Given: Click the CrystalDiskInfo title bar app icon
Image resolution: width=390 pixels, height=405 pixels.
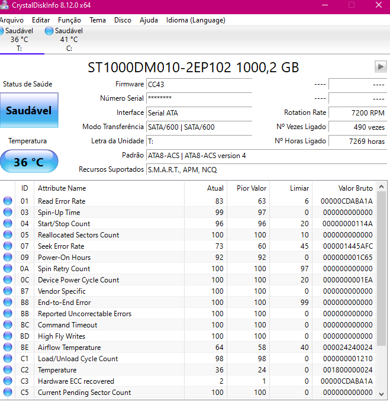Looking at the screenshot, I should pos(4,5).
